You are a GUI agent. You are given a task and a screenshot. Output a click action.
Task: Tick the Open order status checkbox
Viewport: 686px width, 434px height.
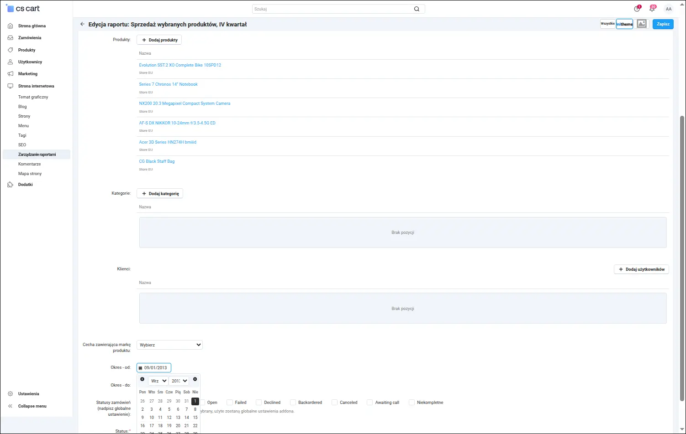point(203,403)
